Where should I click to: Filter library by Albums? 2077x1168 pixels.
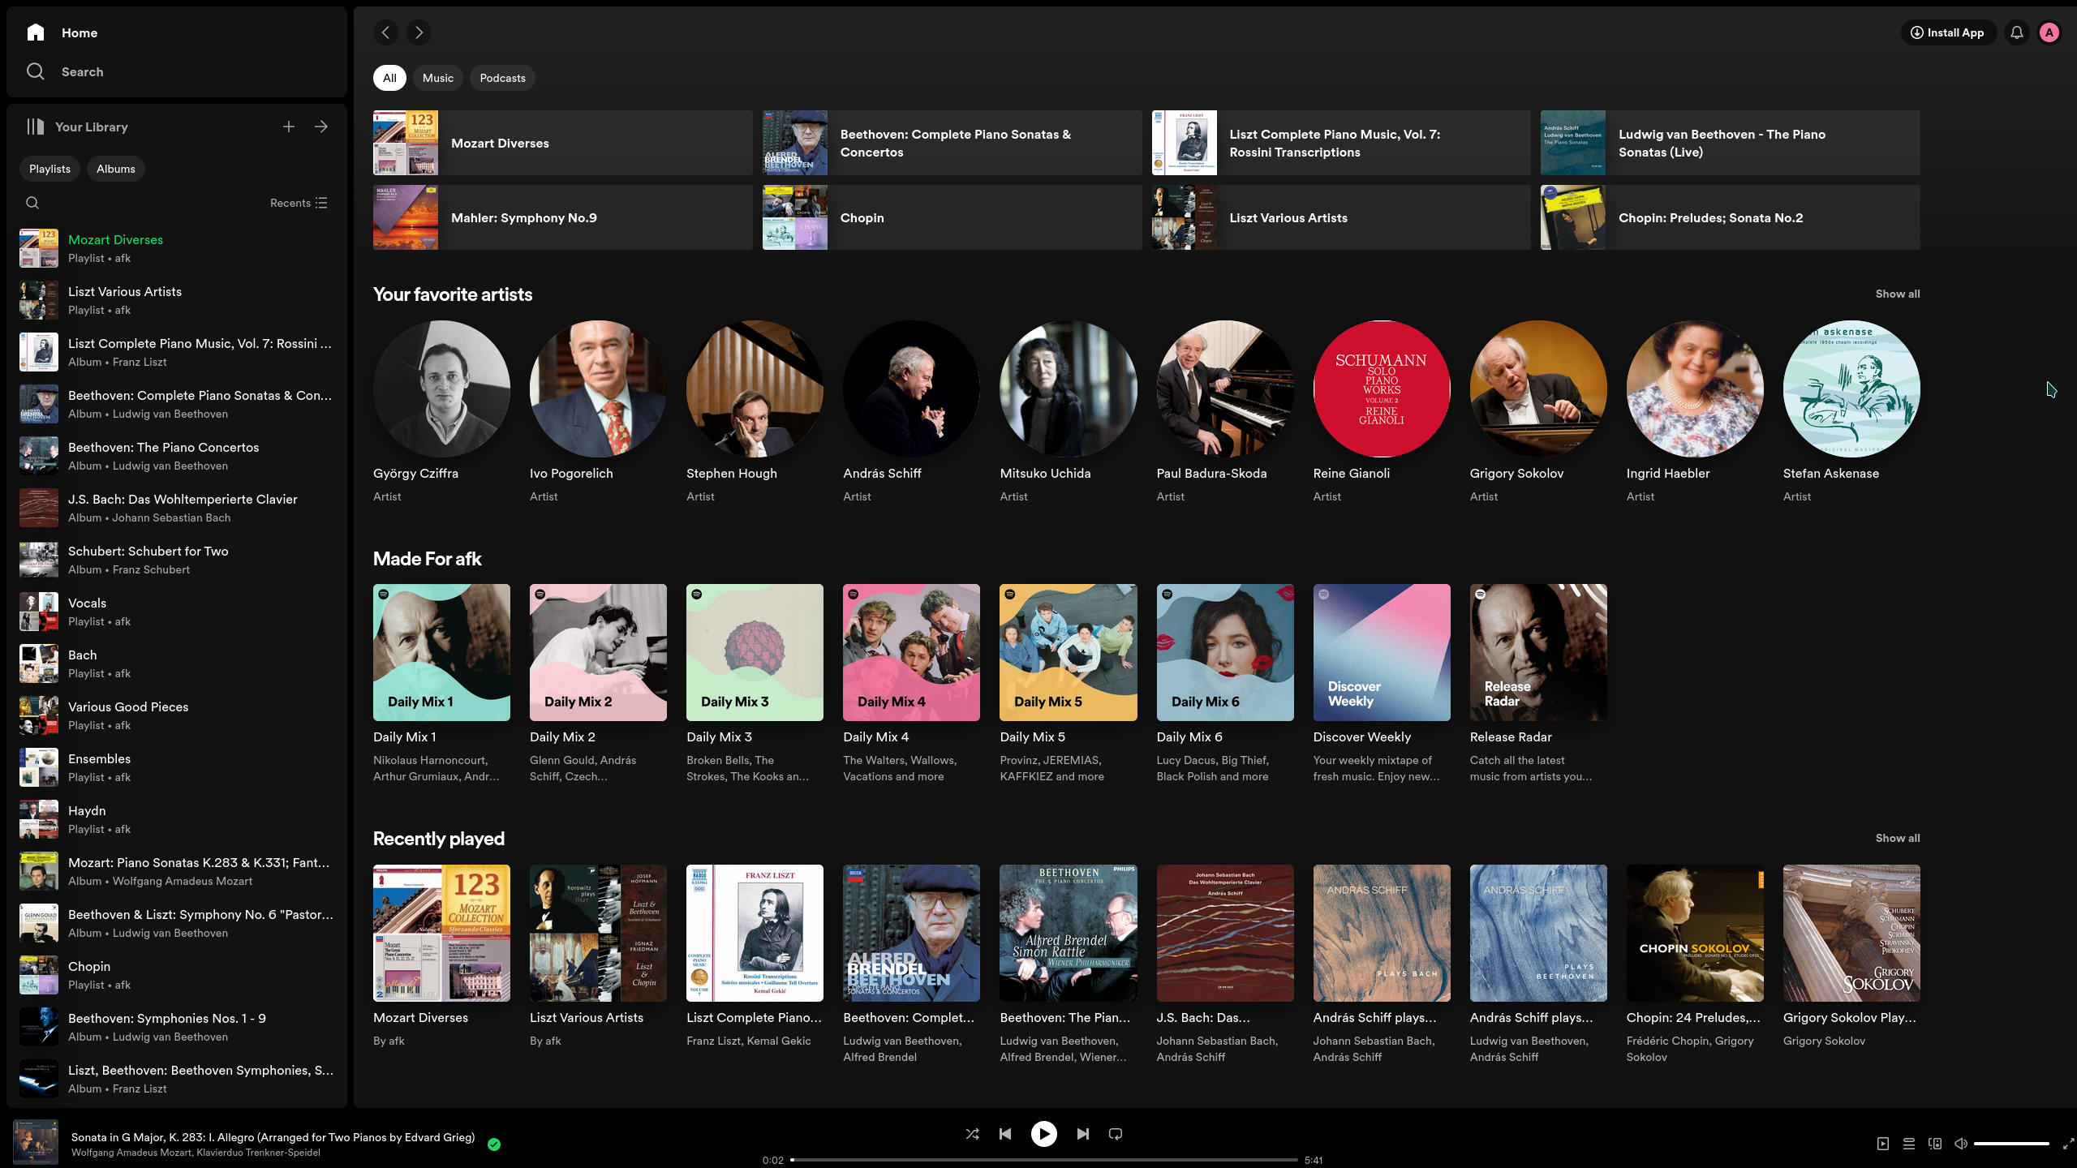(116, 169)
